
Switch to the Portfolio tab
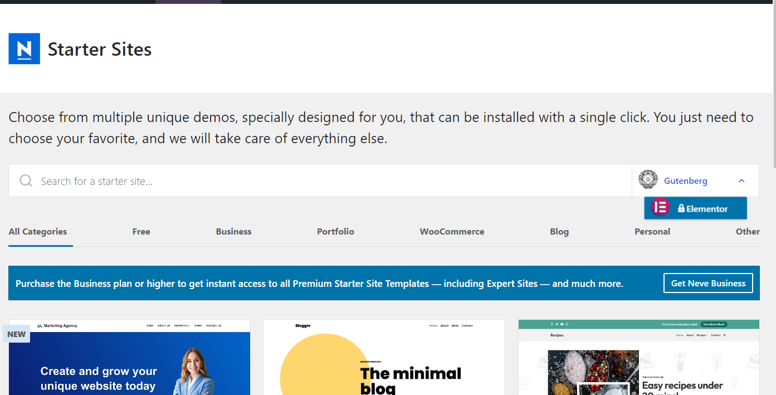pyautogui.click(x=335, y=232)
